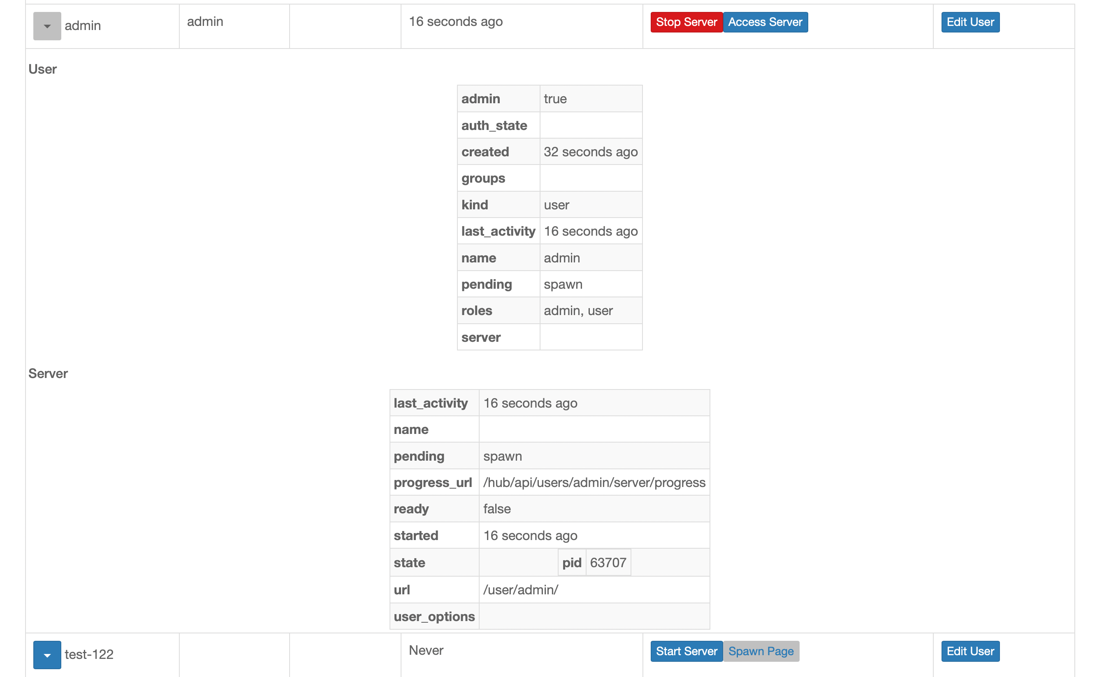Expand the test-122 user row dropdown

click(x=47, y=654)
